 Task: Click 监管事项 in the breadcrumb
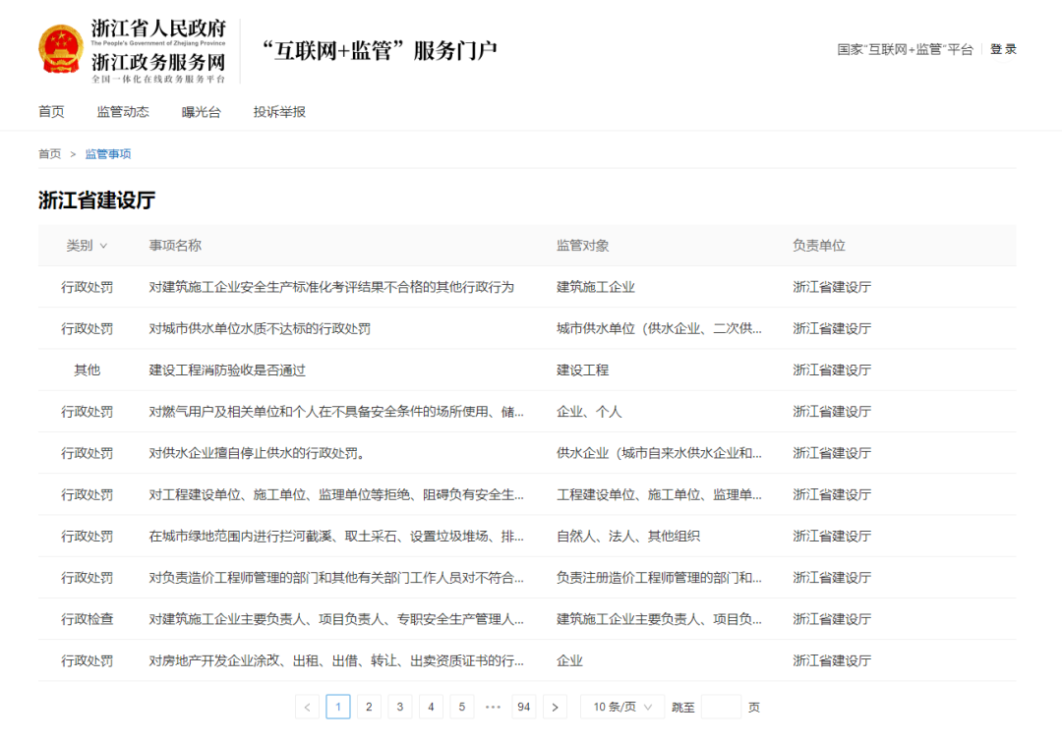pos(107,154)
